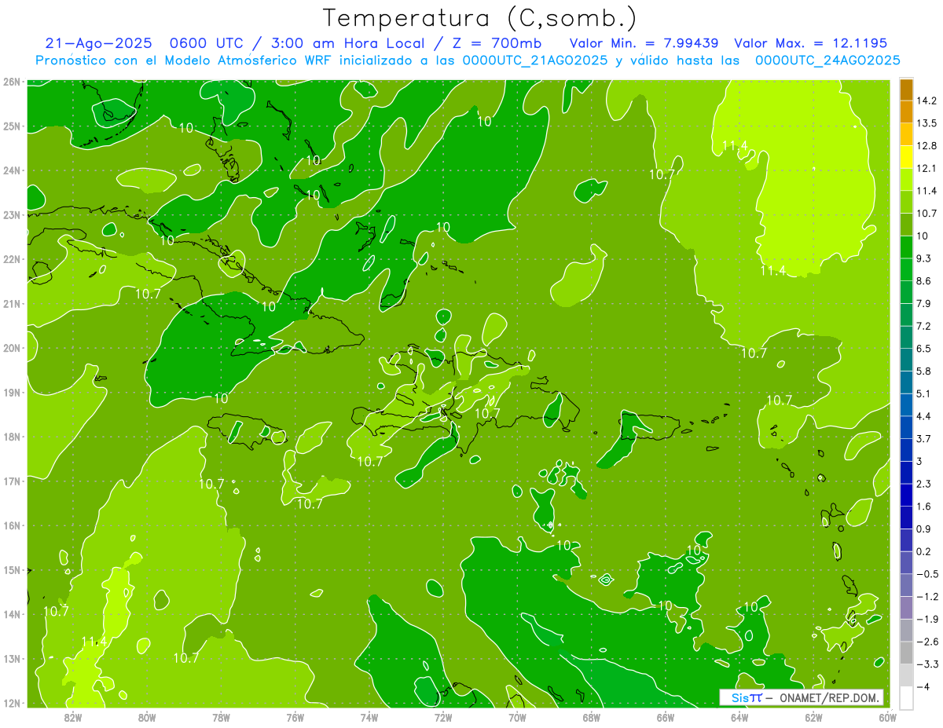
Task: Click the '20N' latitude axis label
Action: coord(11,348)
